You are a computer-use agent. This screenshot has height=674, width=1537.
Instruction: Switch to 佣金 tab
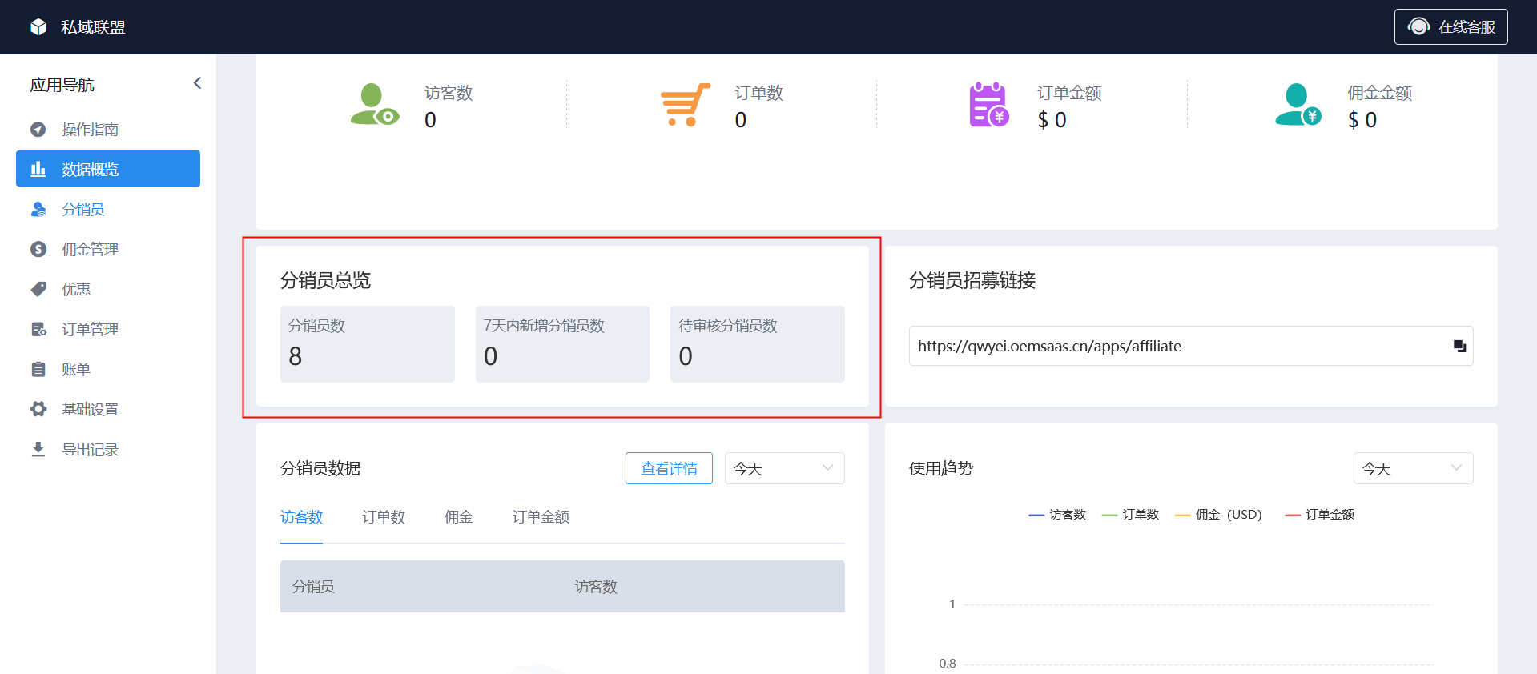point(458,517)
